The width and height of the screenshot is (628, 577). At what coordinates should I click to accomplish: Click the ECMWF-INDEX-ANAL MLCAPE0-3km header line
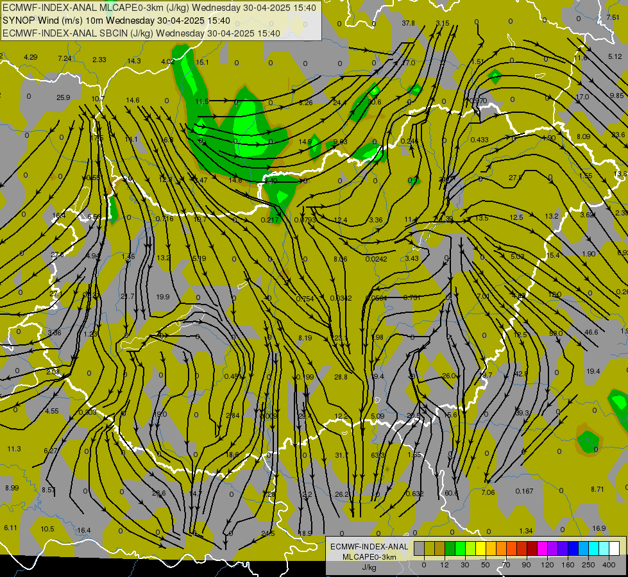(159, 8)
